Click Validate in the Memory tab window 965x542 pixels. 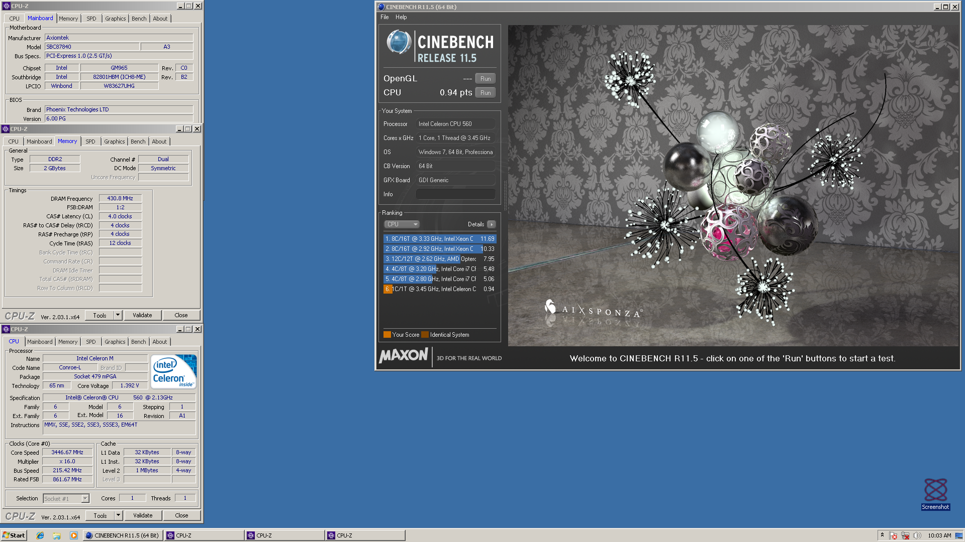(142, 315)
